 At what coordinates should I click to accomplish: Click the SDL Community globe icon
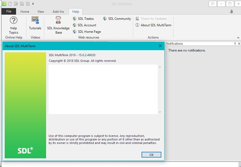pyautogui.click(x=105, y=18)
